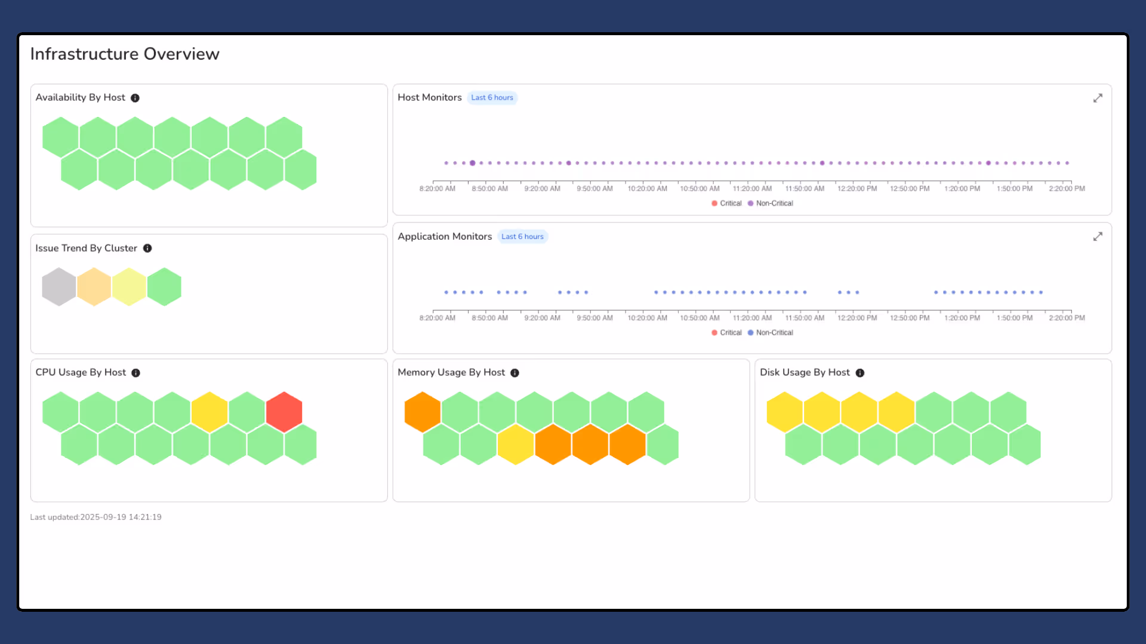Expand the Application Monitors chart panel
Viewport: 1146px width, 644px height.
click(x=1097, y=237)
